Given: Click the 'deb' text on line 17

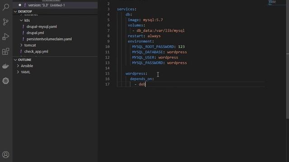Looking at the screenshot, I should (x=142, y=84).
